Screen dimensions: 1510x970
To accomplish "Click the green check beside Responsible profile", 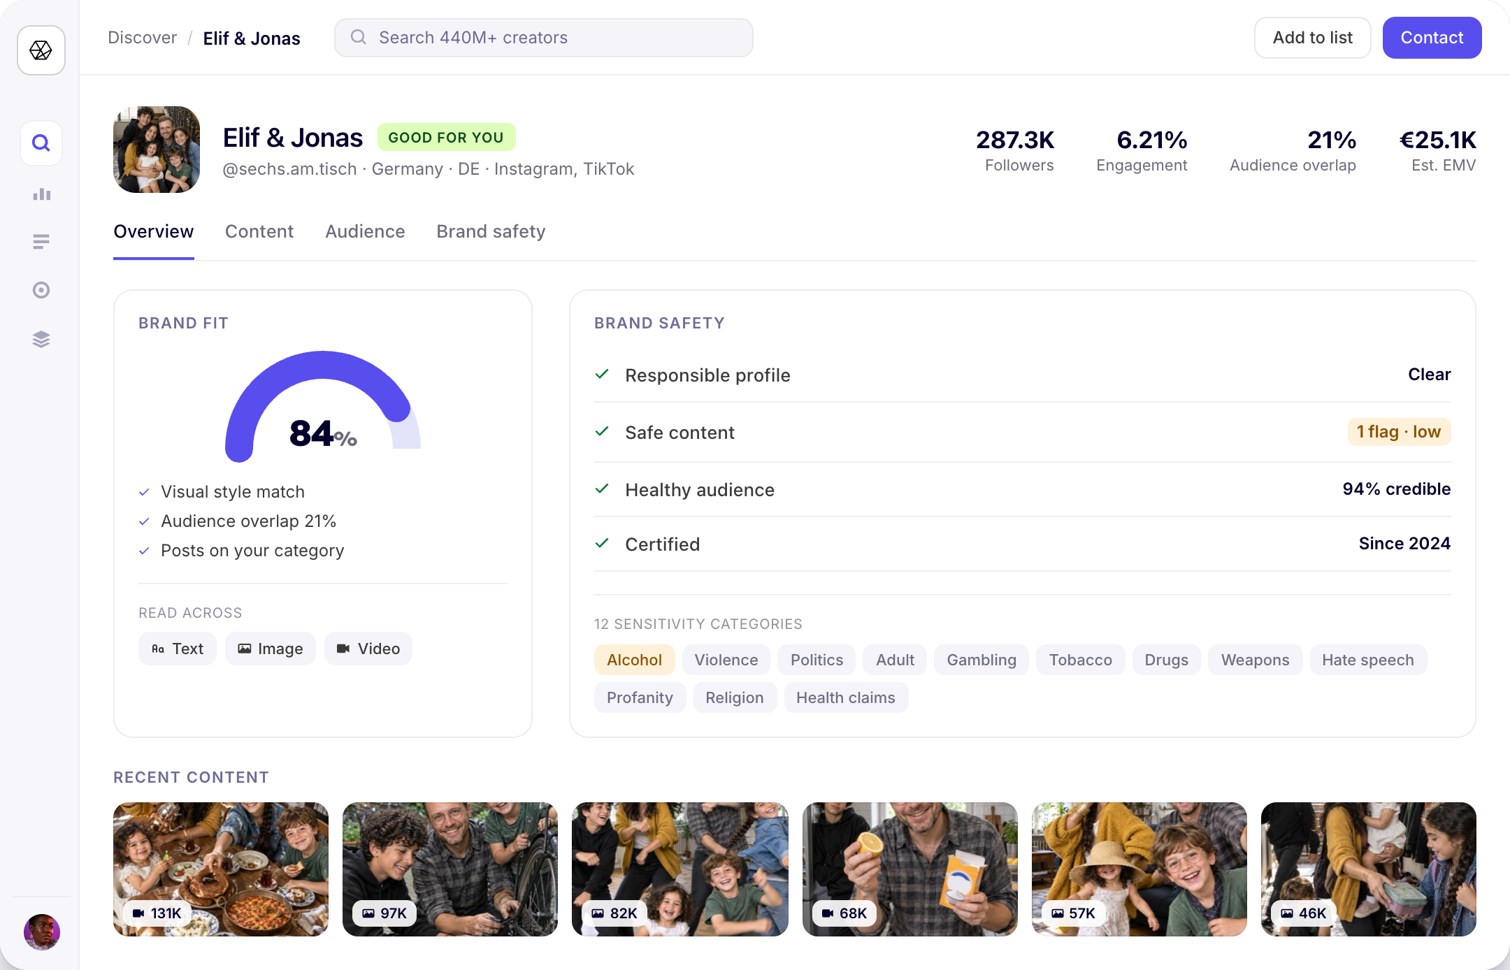I will point(602,375).
